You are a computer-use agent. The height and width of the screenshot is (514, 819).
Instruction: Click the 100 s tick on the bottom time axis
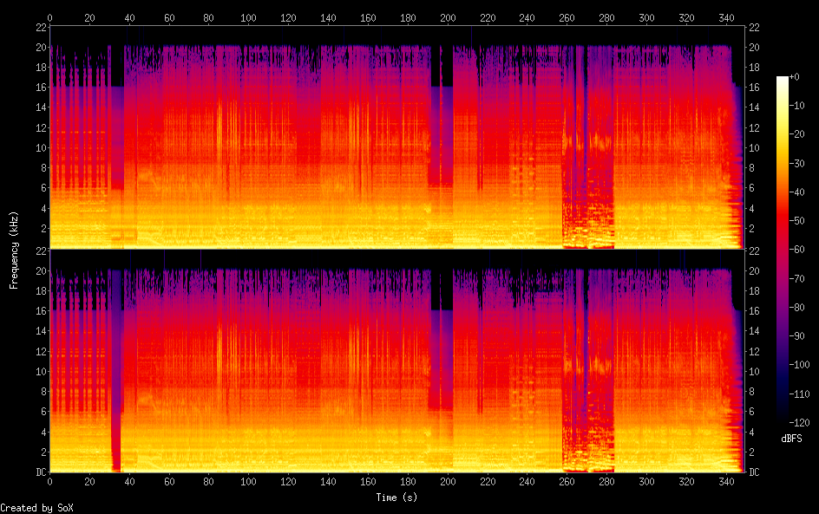point(249,481)
